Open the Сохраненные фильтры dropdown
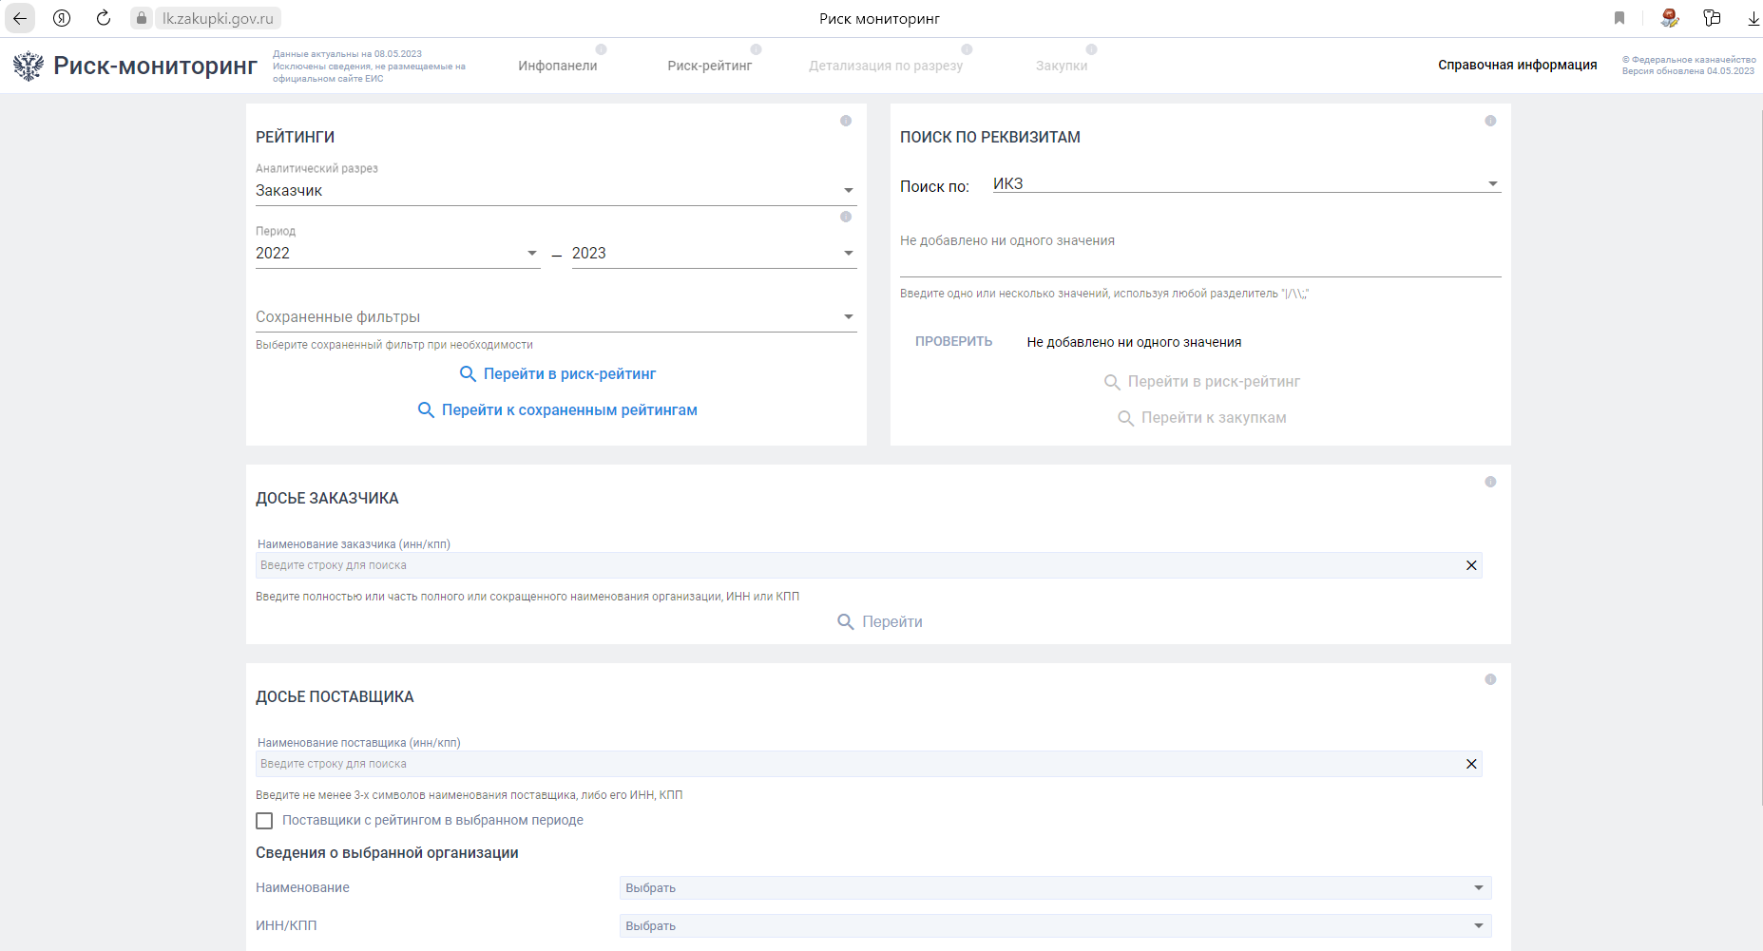 pyautogui.click(x=848, y=317)
